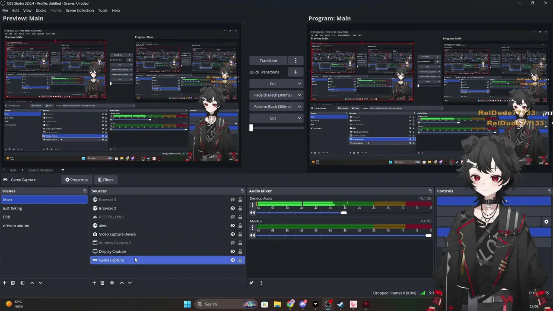This screenshot has height=311, width=553.
Task: Move the selected scene down
Action: click(x=40, y=283)
